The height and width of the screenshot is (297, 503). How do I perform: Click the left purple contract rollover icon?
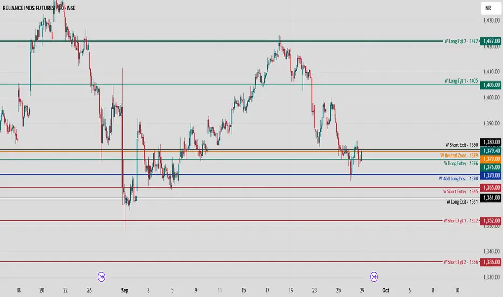click(101, 276)
